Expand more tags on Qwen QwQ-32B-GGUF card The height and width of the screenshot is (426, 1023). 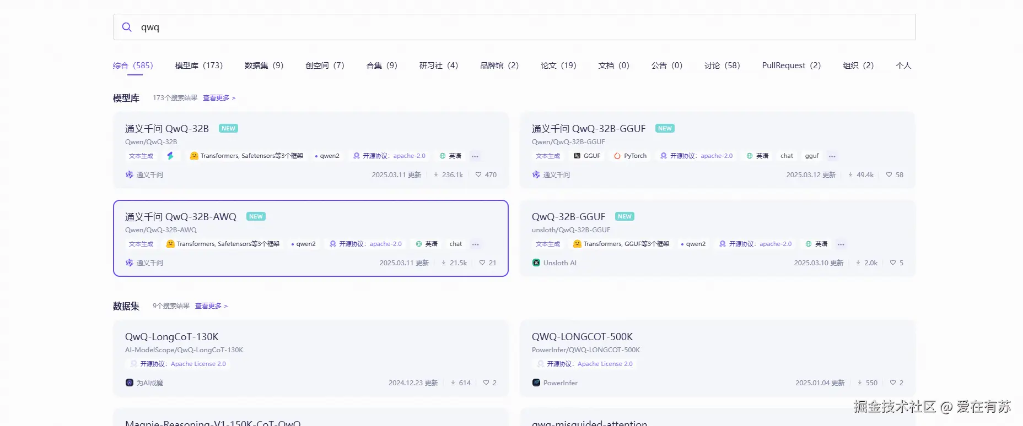click(832, 156)
